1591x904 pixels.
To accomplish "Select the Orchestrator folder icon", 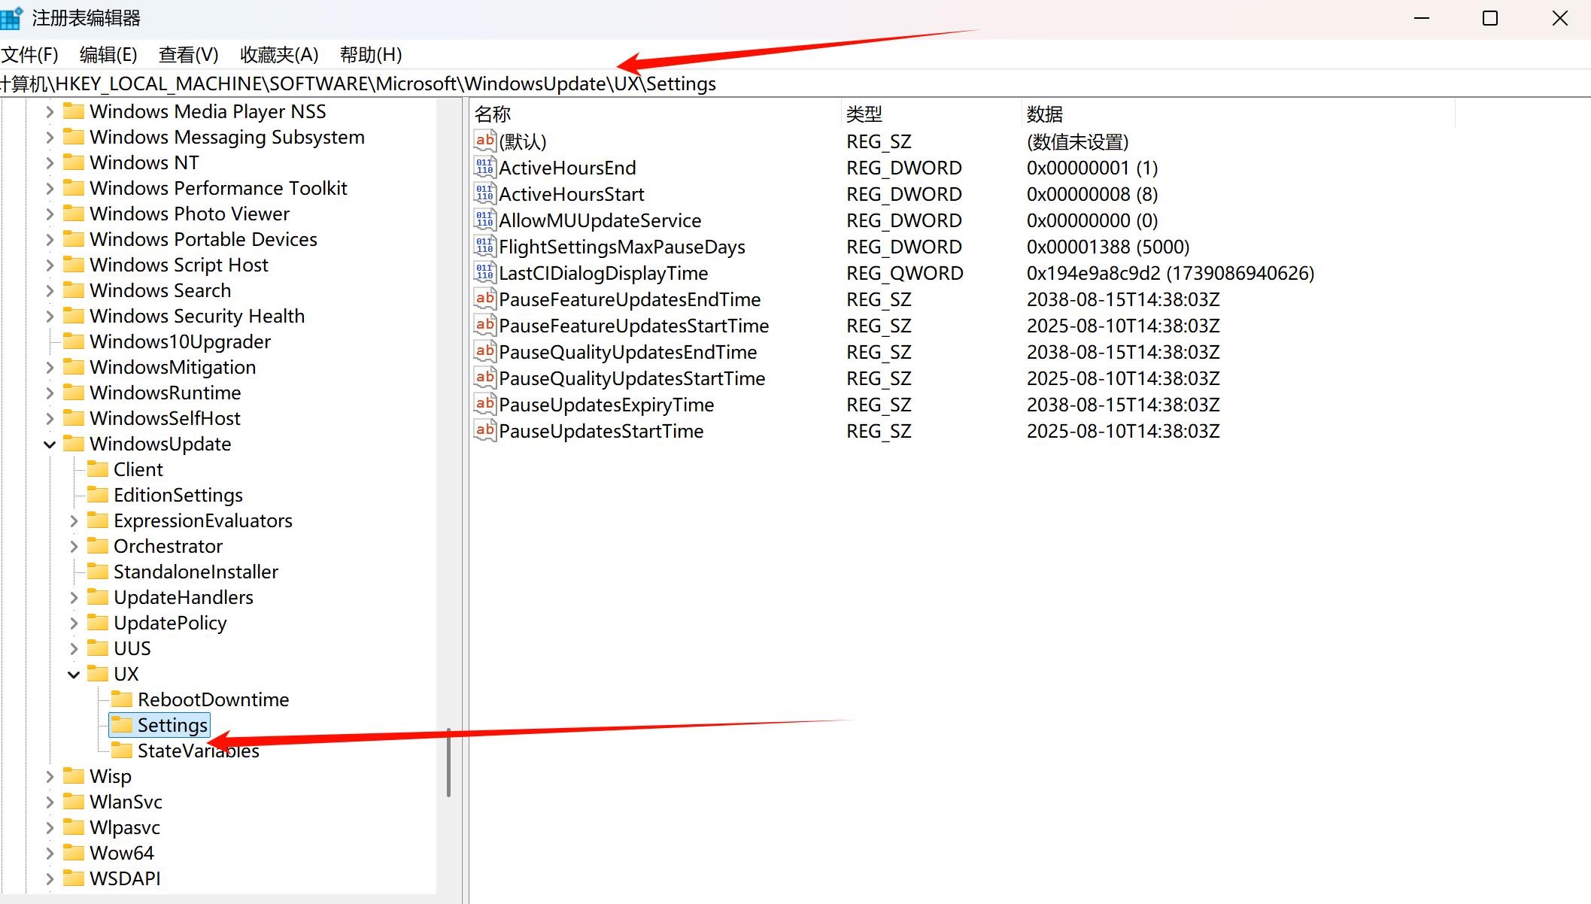I will (98, 546).
